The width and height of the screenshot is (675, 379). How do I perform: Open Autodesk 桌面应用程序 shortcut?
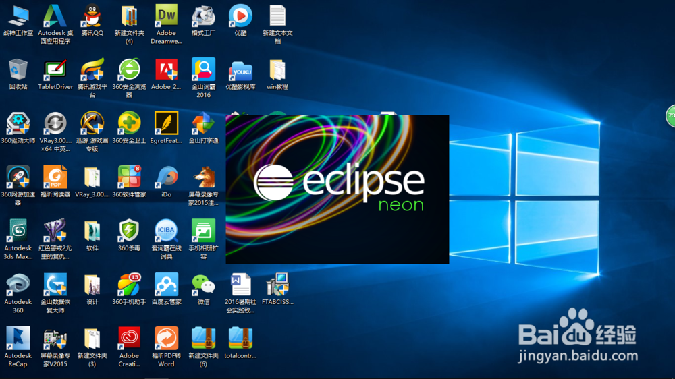pyautogui.click(x=55, y=16)
